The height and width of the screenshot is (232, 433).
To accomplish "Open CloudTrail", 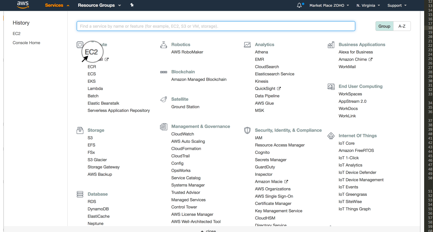I will [181, 156].
